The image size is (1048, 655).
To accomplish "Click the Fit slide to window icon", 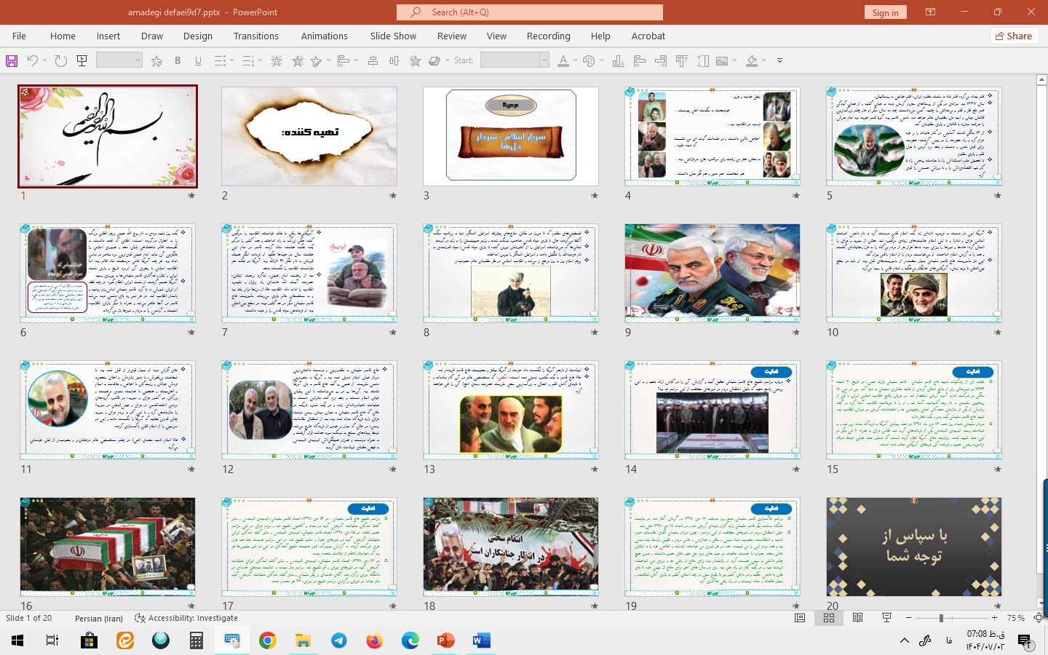I will (1039, 618).
